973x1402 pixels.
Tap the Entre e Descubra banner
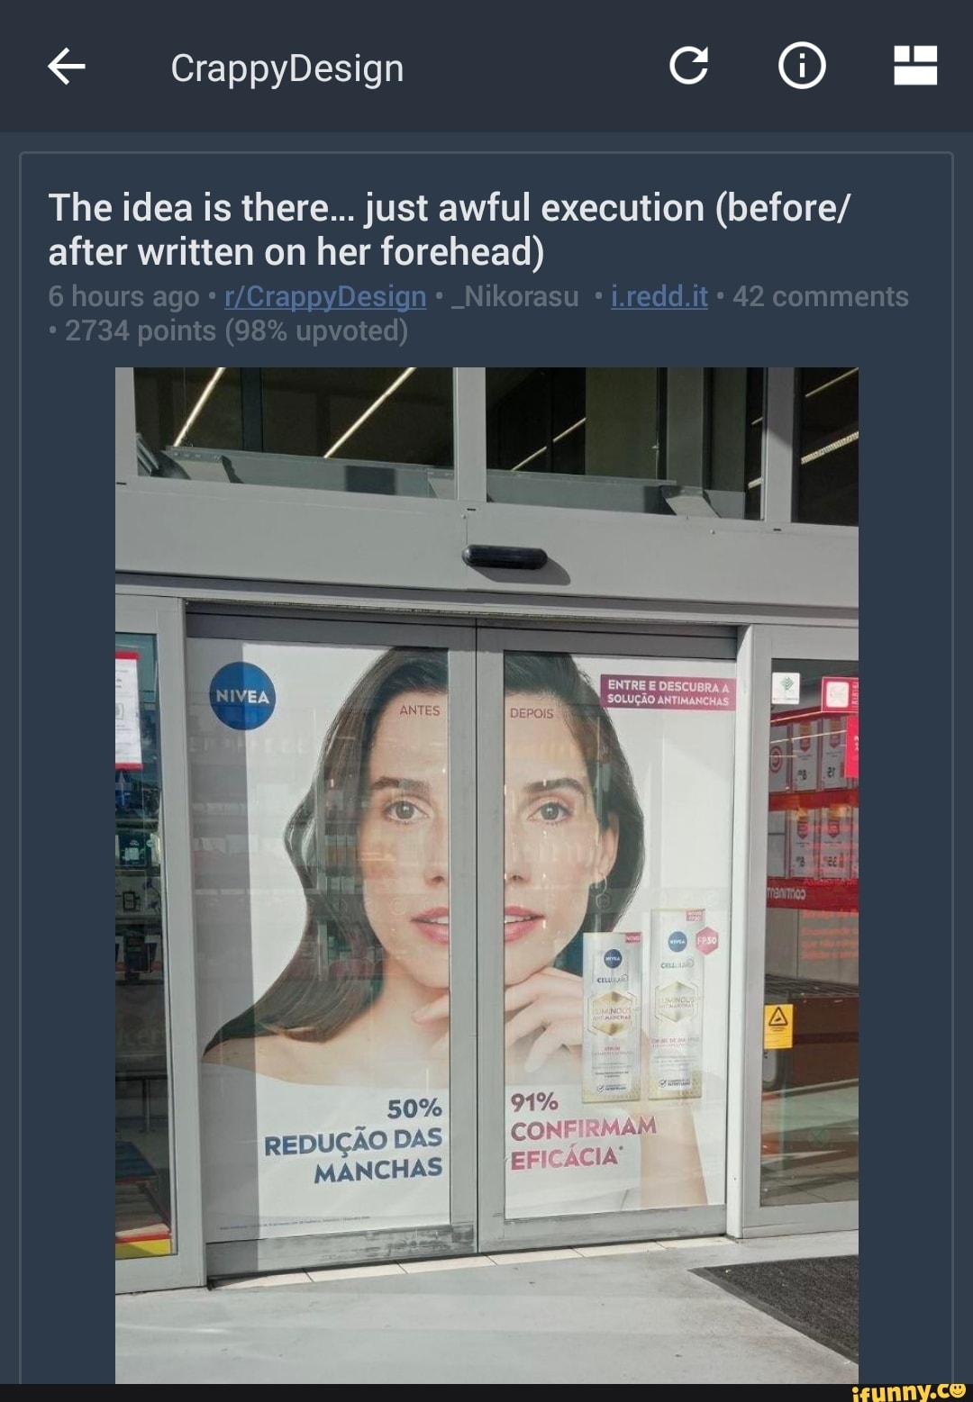(x=668, y=692)
